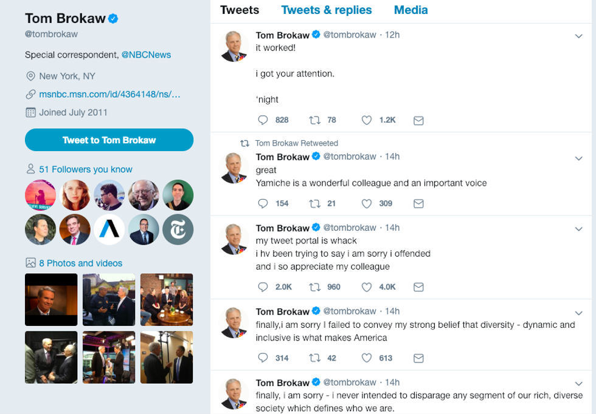596x414 pixels.
Task: Open the first photo thumbnail in media grid
Action: tap(51, 299)
